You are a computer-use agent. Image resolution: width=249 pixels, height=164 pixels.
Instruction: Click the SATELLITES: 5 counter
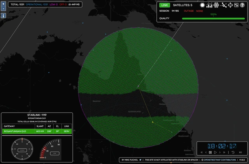click(x=182, y=5)
